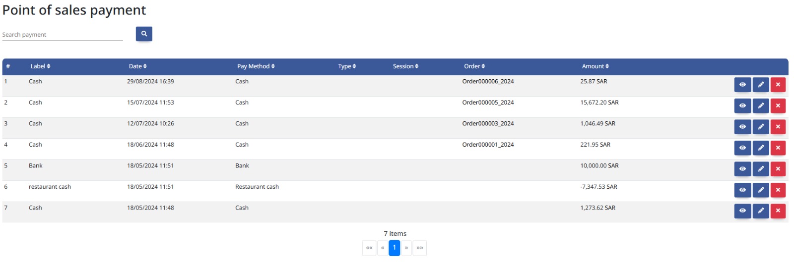Sort table by Pay Method column

[256, 66]
